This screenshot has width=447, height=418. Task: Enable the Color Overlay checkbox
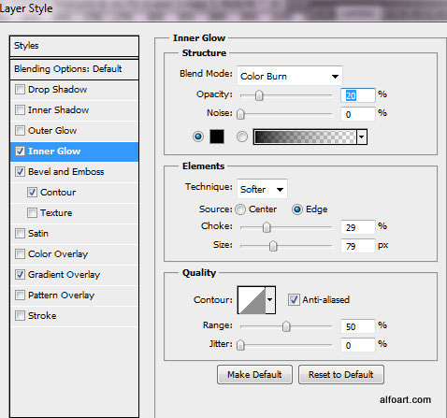pos(20,254)
